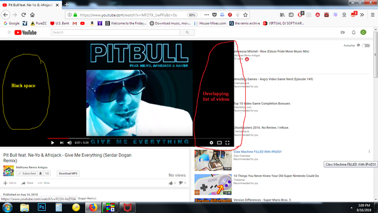The image size is (378, 213).
Task: Expand the More actions menu
Action: click(44, 183)
